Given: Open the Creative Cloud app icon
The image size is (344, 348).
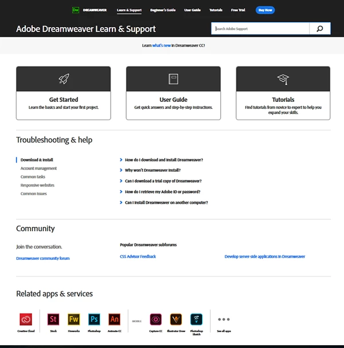Looking at the screenshot, I should [x=26, y=319].
